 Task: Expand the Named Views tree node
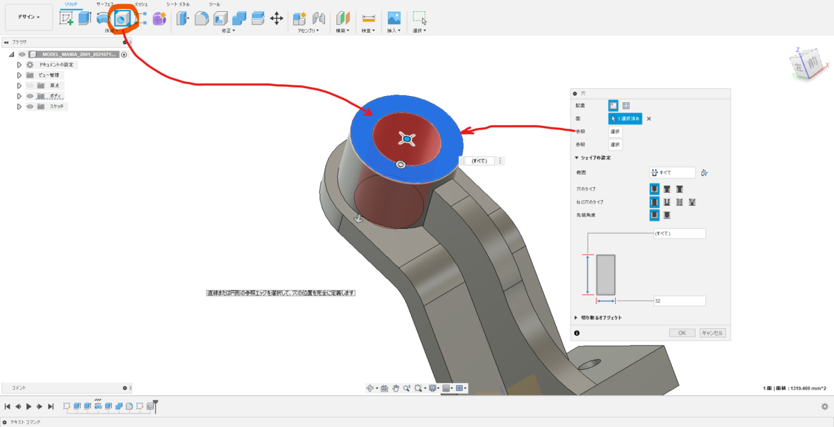[19, 75]
